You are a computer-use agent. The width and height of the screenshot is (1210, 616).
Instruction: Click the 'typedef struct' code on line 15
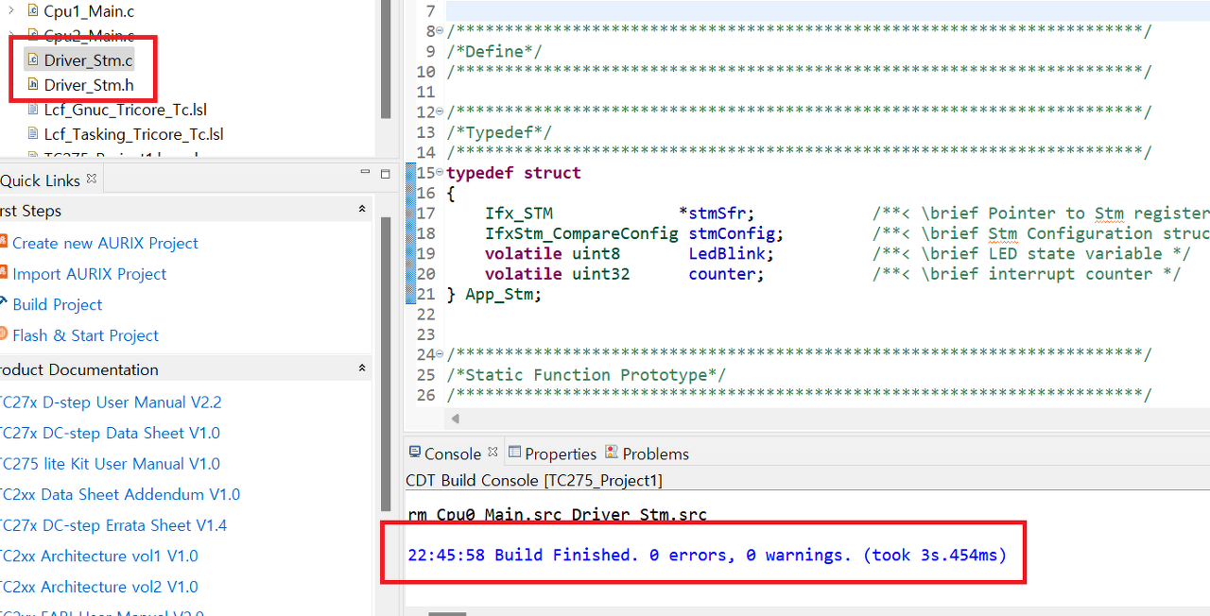pos(514,173)
